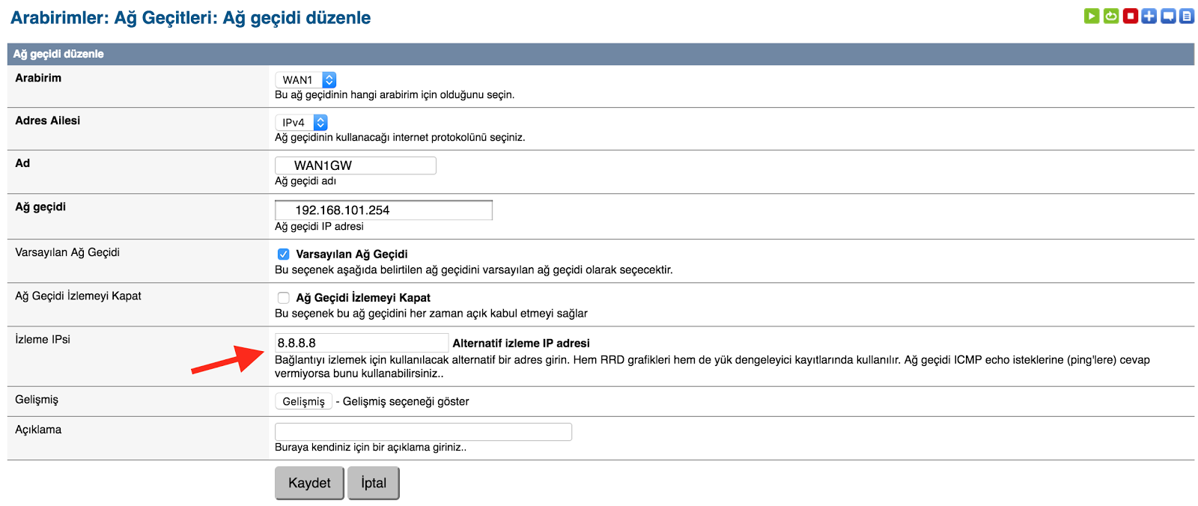Show advanced options with Gelişmiş button
The width and height of the screenshot is (1198, 506).
[303, 402]
